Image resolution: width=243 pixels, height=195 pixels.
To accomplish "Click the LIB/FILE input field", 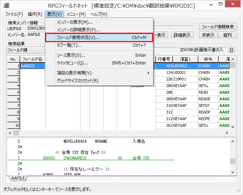I will 36,28.
